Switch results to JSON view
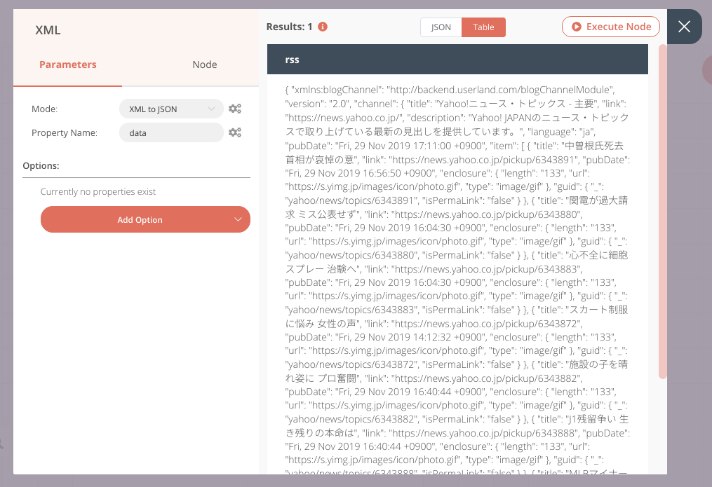 440,27
